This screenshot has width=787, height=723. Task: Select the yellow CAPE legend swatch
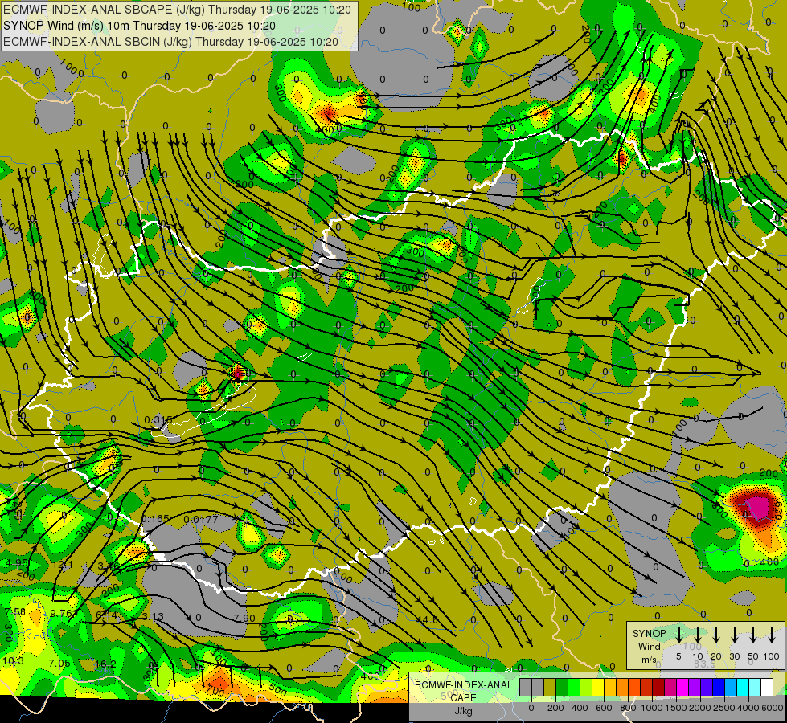[x=598, y=687]
